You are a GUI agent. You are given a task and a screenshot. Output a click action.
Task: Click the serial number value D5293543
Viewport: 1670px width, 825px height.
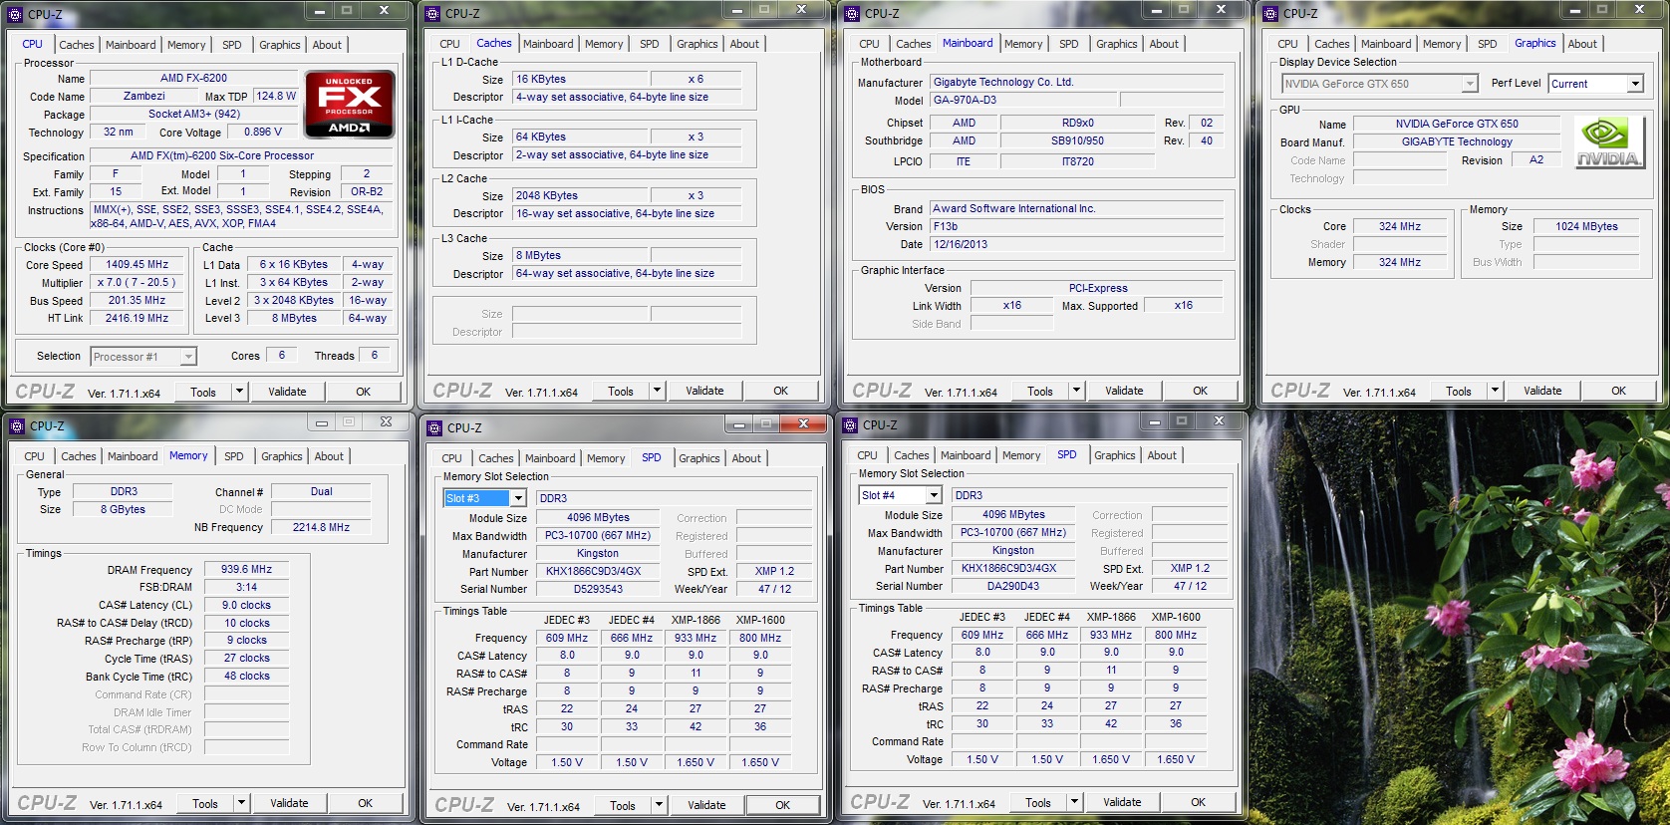598,589
